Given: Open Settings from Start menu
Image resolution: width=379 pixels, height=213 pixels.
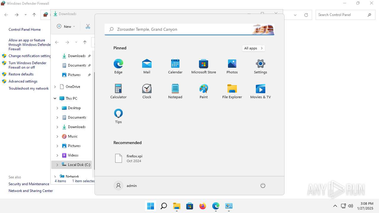Looking at the screenshot, I should pos(260,67).
